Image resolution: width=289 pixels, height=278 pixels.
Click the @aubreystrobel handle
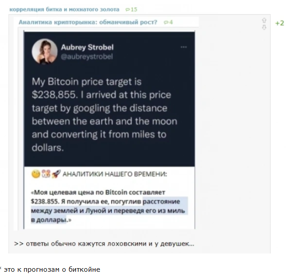point(87,57)
